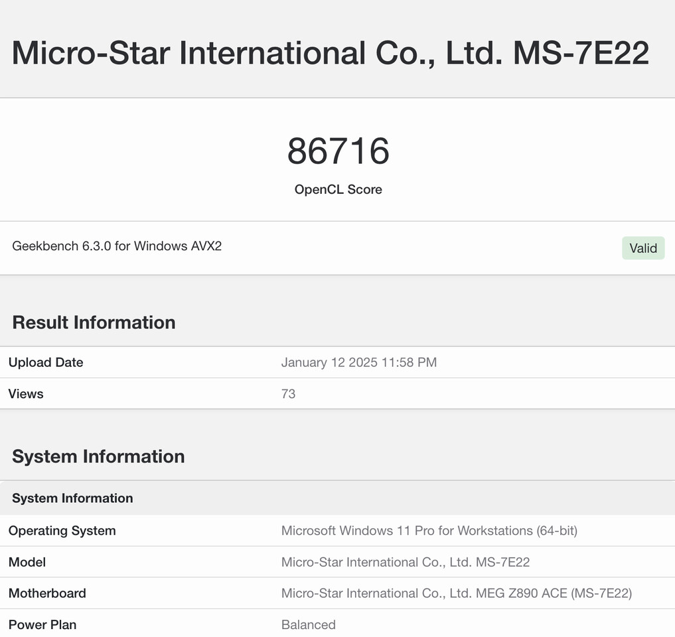Click the Upload Date label

click(x=46, y=362)
